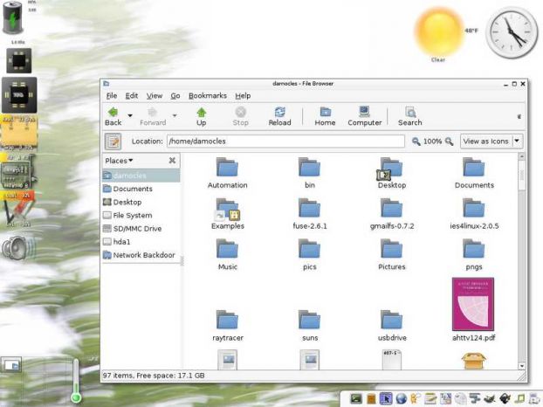The image size is (543, 407).
Task: Select the Pictures folder
Action: click(x=391, y=255)
